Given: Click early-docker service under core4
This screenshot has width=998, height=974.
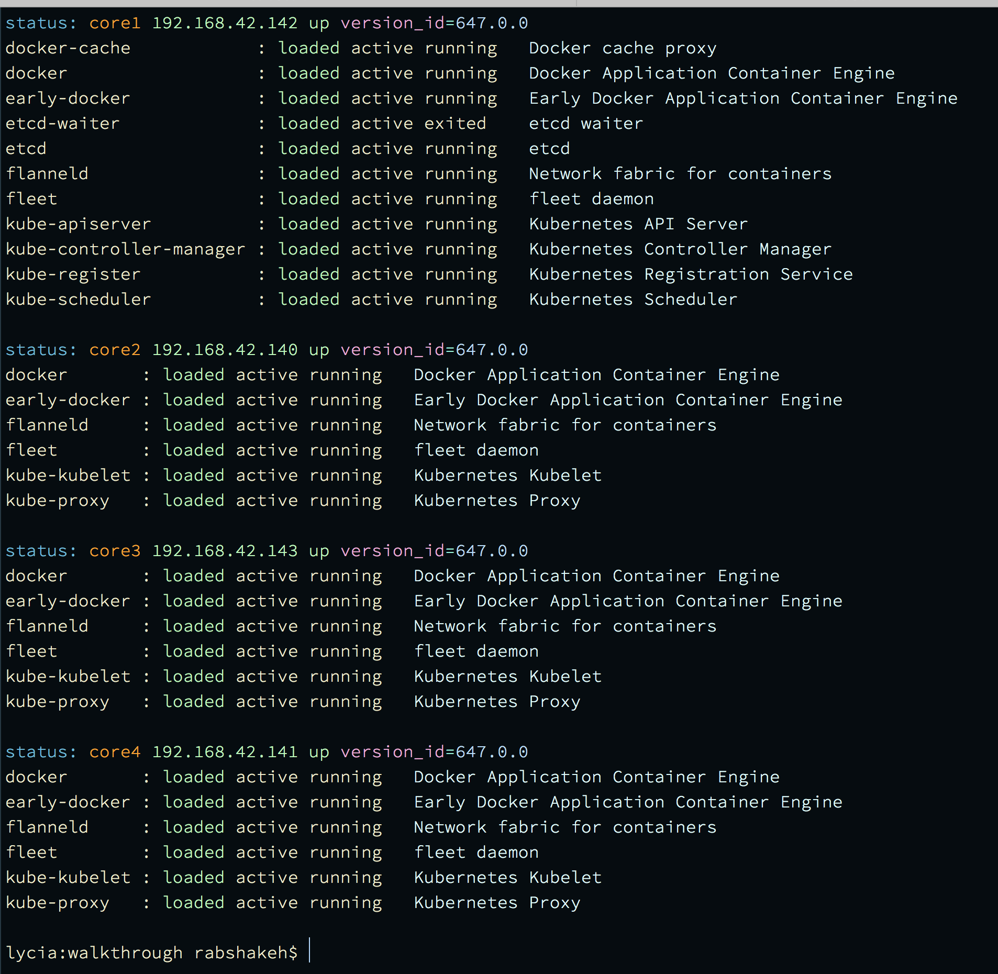Looking at the screenshot, I should click(x=68, y=802).
